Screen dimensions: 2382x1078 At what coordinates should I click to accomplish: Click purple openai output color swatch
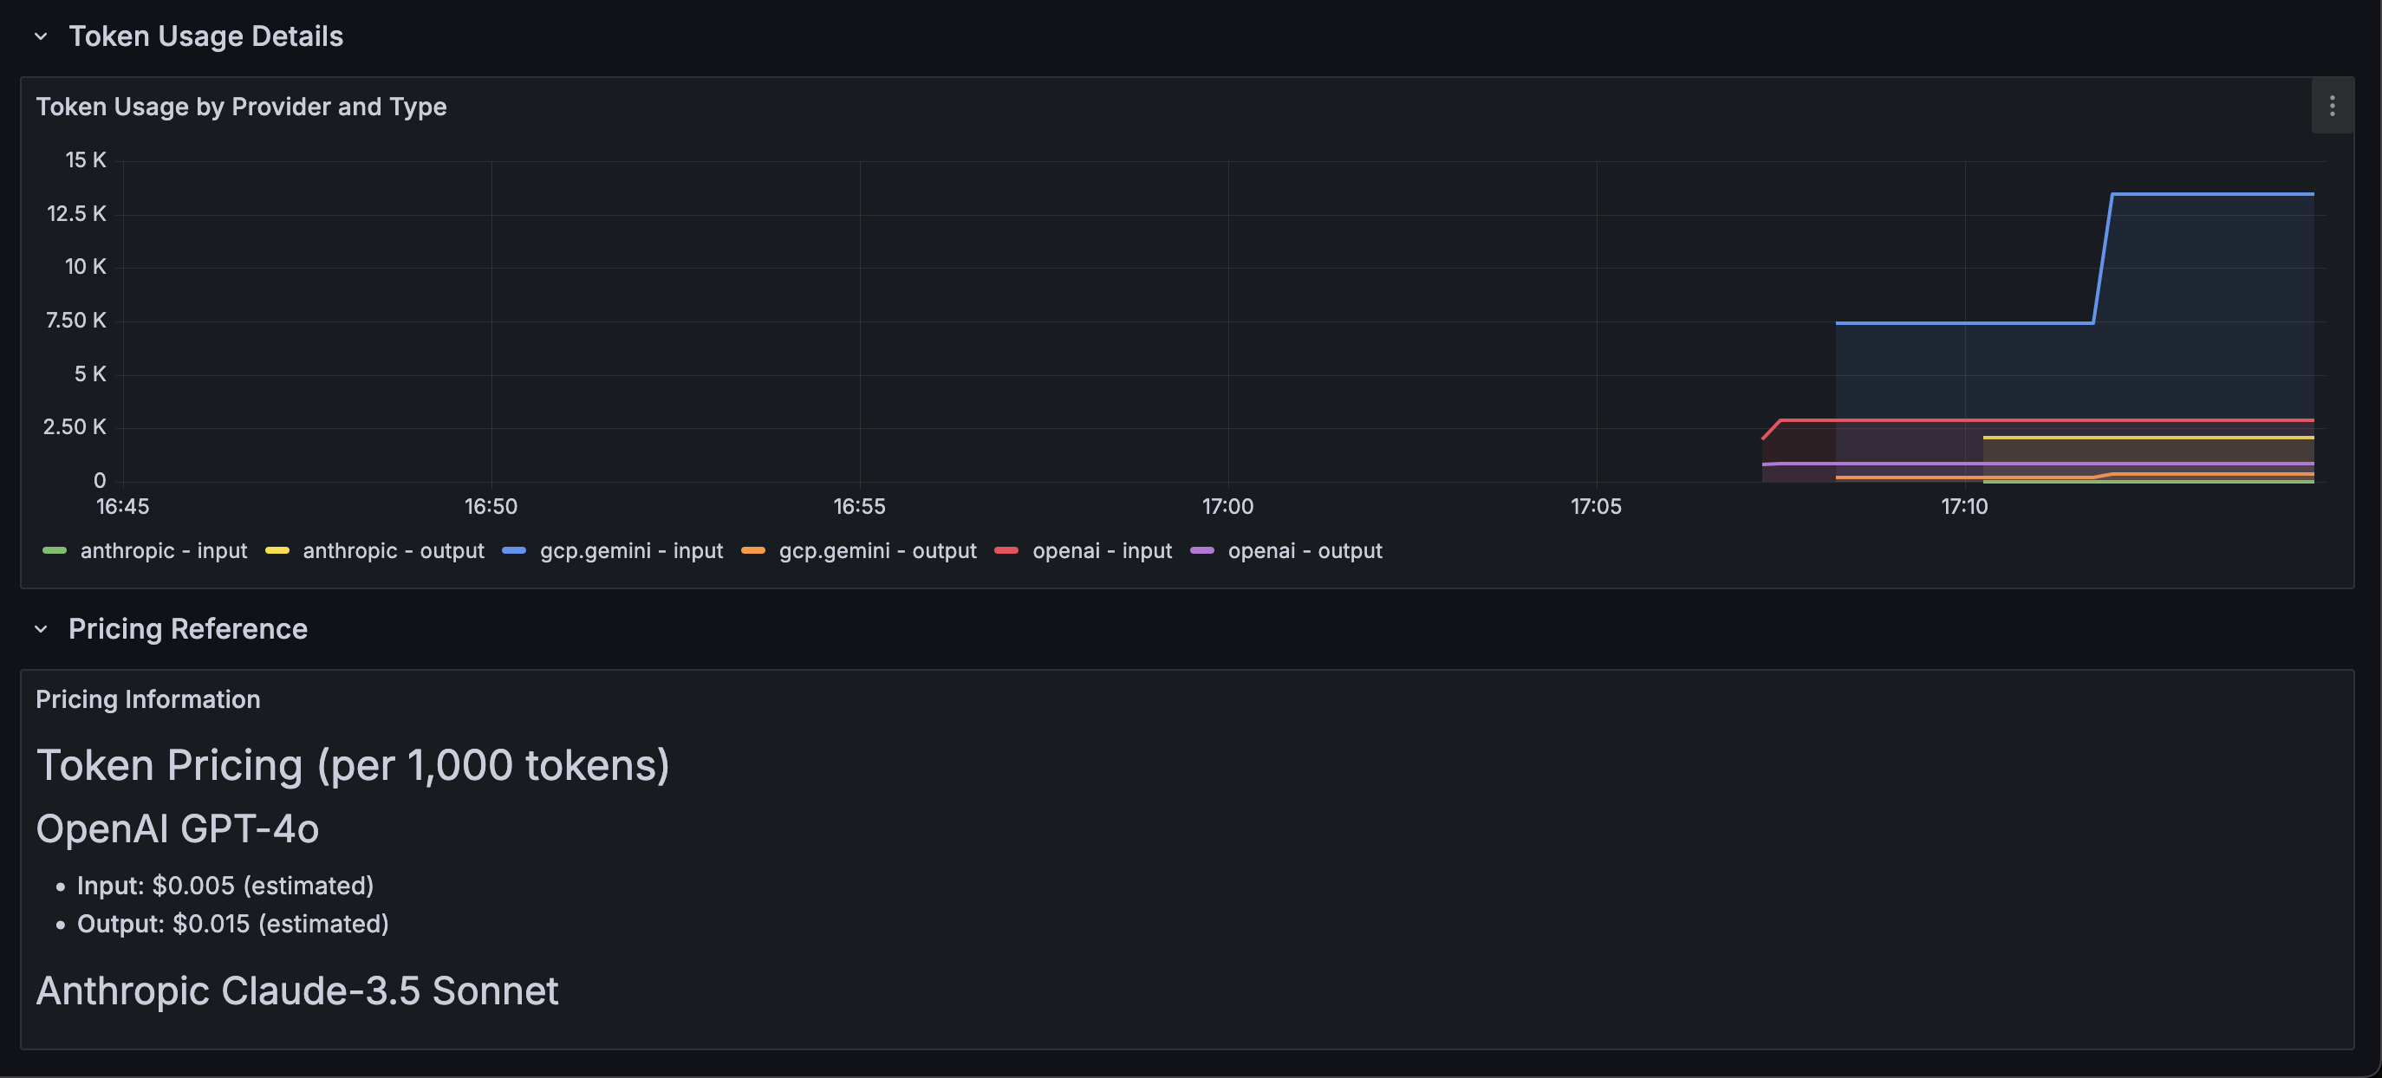[x=1202, y=551]
